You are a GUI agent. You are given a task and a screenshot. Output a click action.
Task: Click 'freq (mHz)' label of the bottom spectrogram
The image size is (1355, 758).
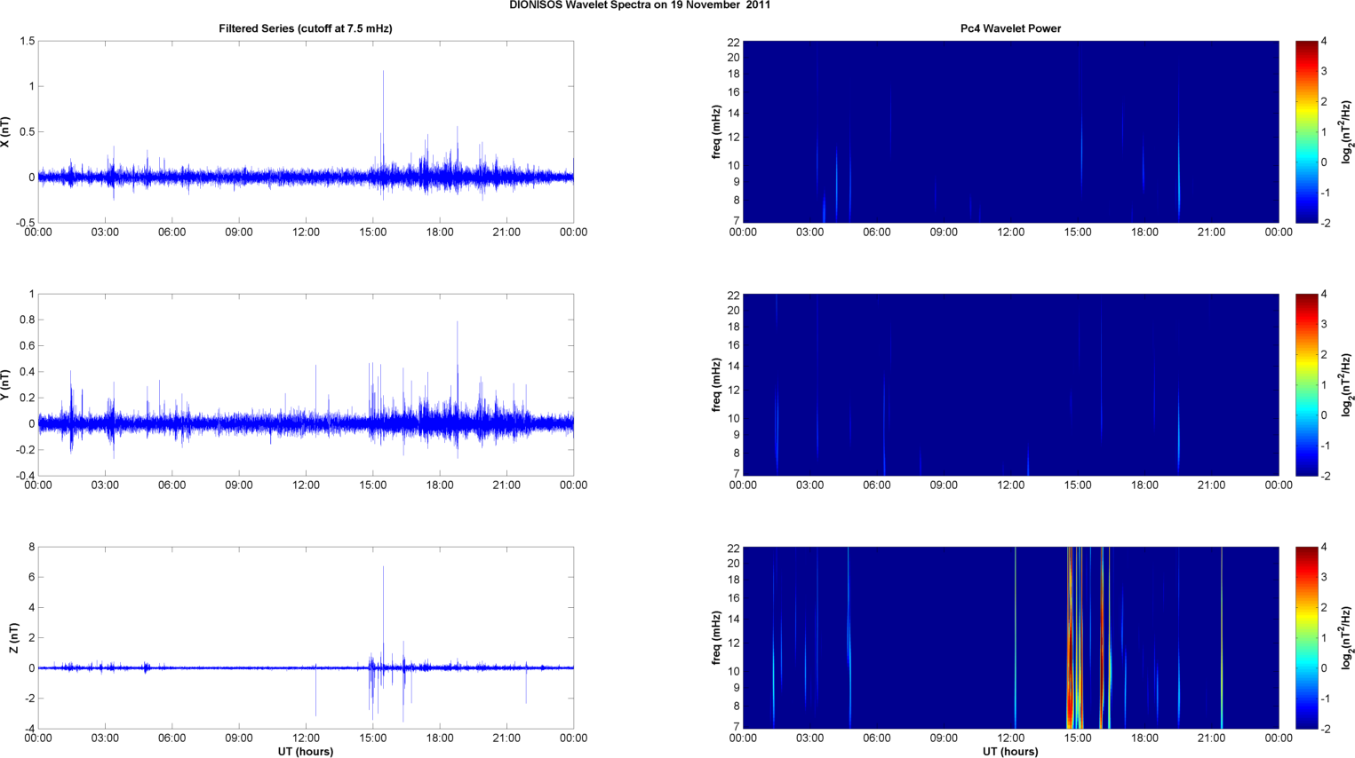pos(716,637)
